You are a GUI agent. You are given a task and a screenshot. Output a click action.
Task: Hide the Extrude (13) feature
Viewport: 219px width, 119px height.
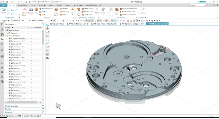pyautogui.click(x=10, y=74)
